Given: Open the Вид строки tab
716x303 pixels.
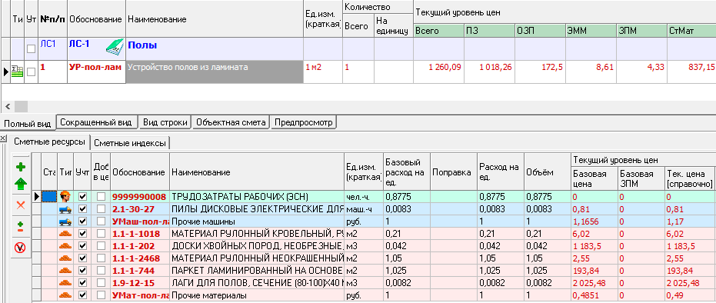Looking at the screenshot, I should point(165,122).
